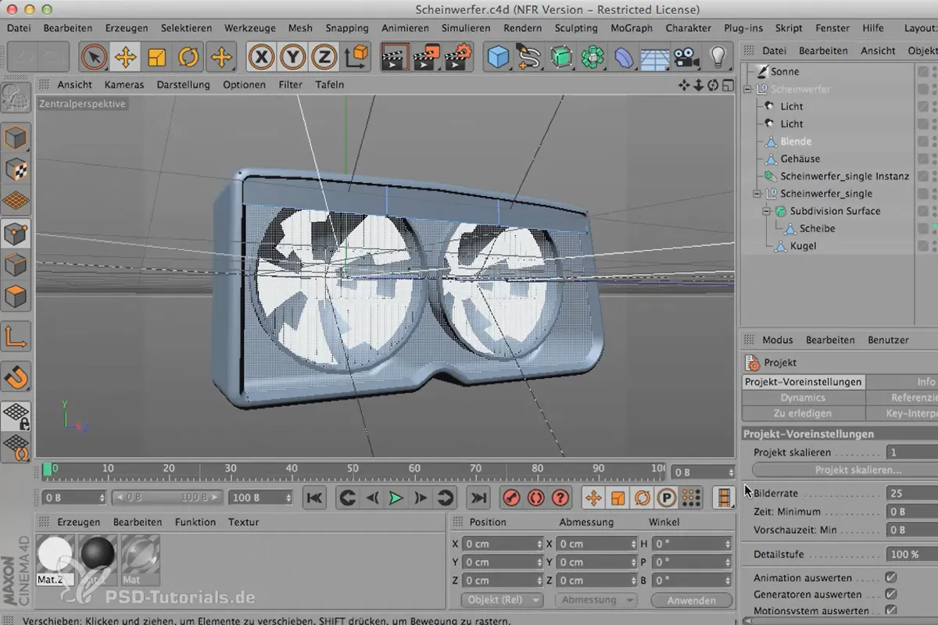Viewport: 938px width, 625px height.
Task: Toggle X axis lock
Action: 262,57
